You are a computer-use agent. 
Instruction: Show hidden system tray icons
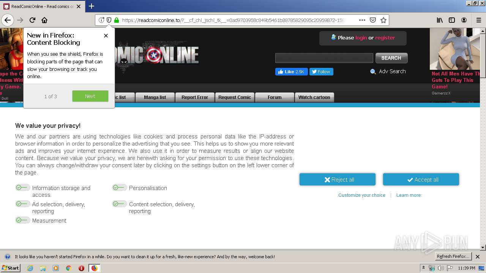[x=423, y=268]
